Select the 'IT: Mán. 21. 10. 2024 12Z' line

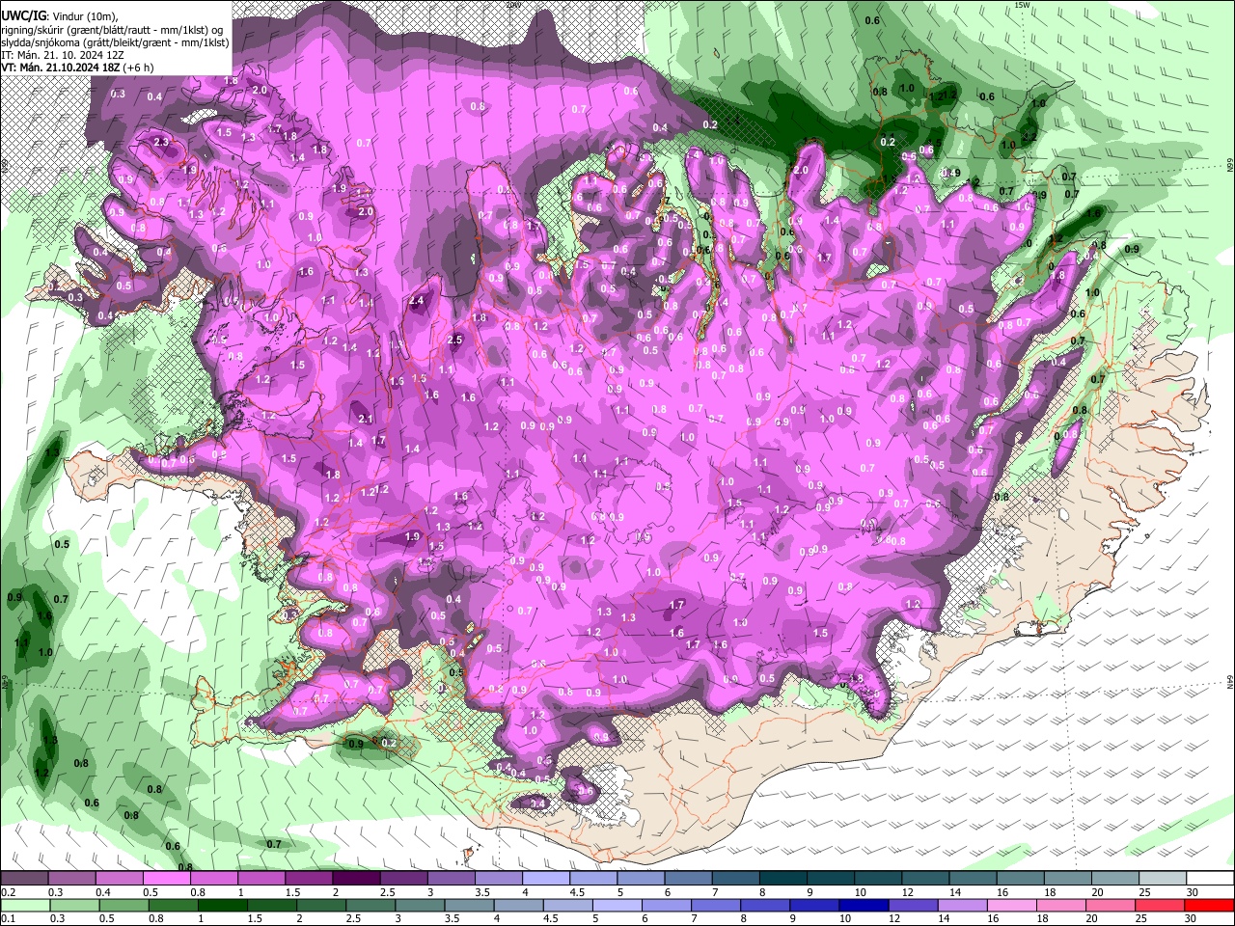click(x=63, y=55)
